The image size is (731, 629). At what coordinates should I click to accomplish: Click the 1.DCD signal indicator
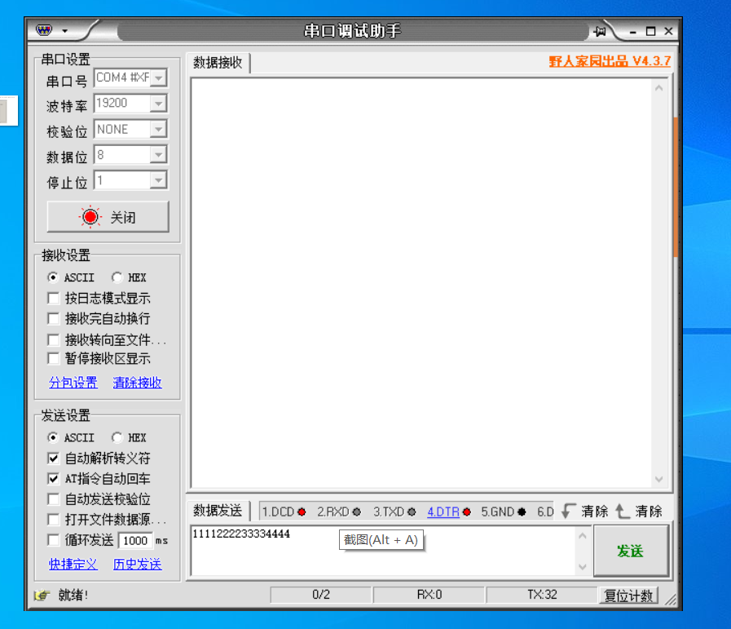tap(283, 512)
